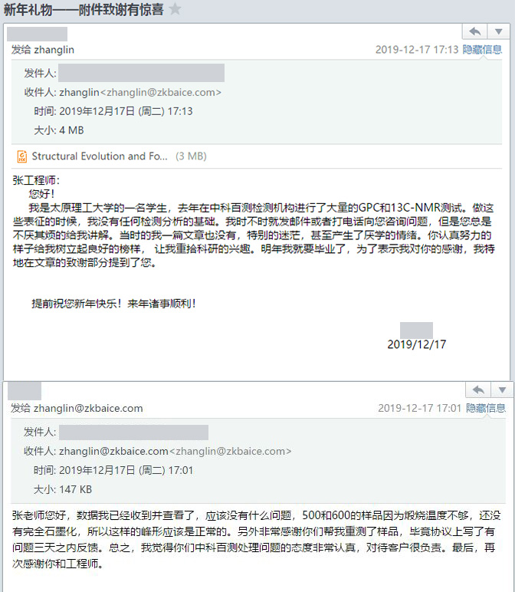Click the first email body greeting 张工程师
This screenshot has width=515, height=592.
click(x=36, y=180)
